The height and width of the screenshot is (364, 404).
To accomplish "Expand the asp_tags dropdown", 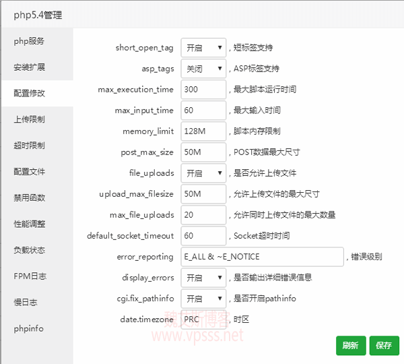I will [203, 69].
